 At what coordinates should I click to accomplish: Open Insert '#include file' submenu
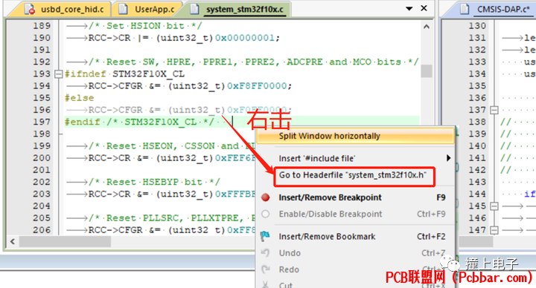(x=356, y=158)
